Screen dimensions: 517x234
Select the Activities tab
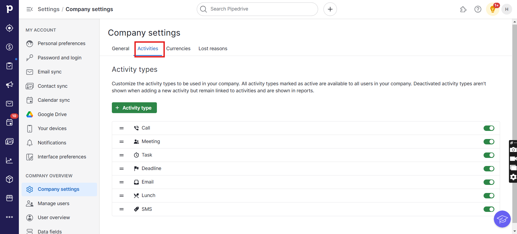pos(148,49)
